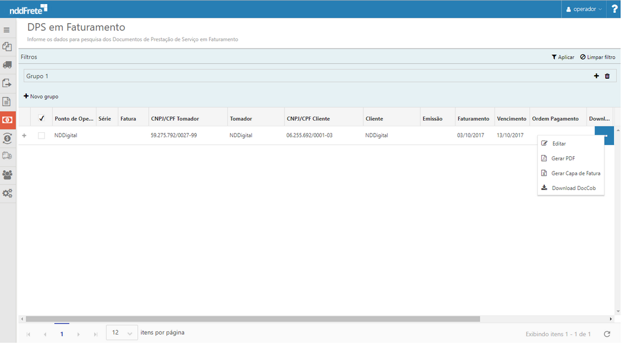Click the horizontal scrollbar under the table

[x=252, y=319]
